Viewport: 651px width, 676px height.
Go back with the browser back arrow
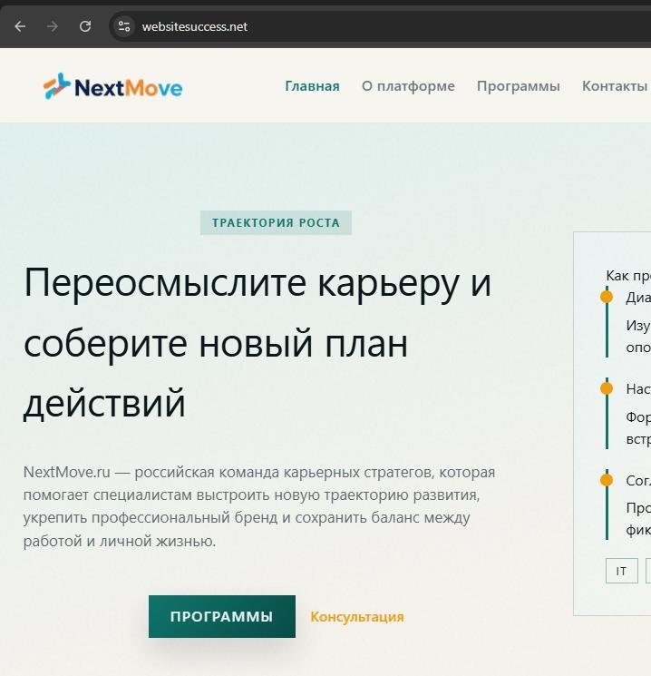(20, 26)
